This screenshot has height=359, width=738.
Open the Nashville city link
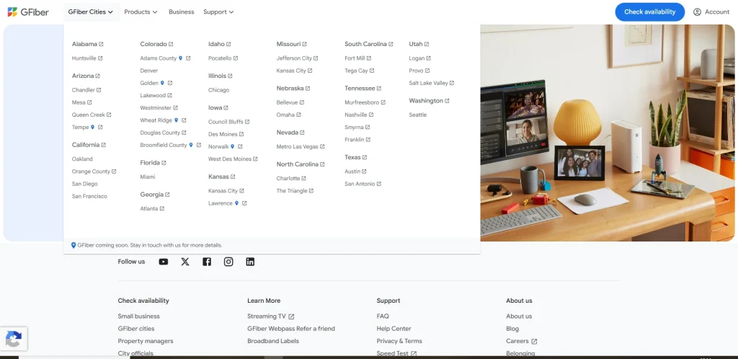(356, 115)
